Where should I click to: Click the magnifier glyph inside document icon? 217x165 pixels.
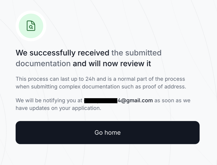click(x=31, y=27)
